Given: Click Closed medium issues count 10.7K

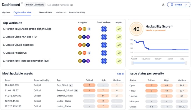Looking at the screenshot, I should click(182, 107).
